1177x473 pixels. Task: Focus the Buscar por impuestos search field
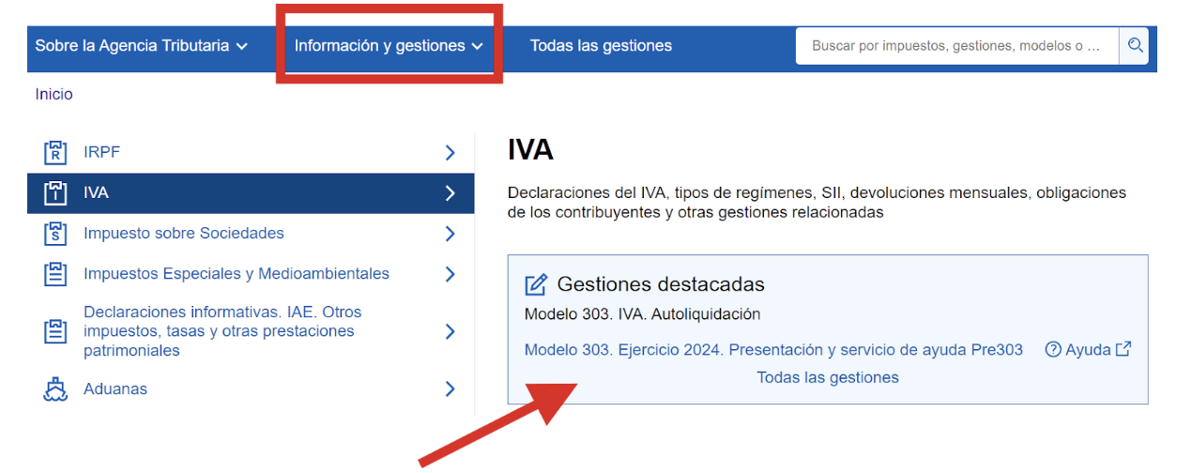click(957, 45)
